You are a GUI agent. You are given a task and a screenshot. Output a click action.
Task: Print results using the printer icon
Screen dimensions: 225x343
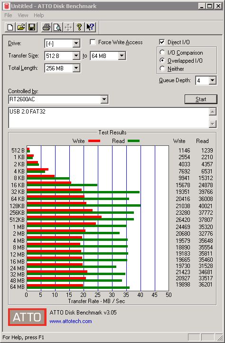(x=47, y=28)
